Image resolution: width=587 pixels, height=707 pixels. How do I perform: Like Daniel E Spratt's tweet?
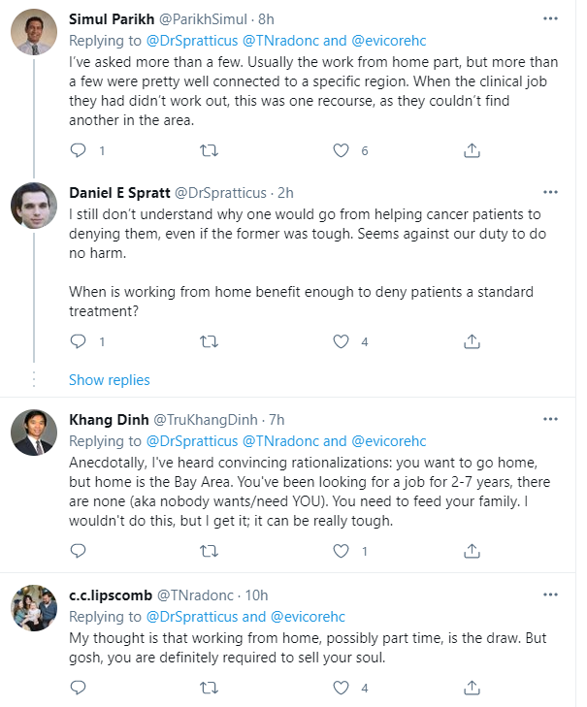coord(341,341)
